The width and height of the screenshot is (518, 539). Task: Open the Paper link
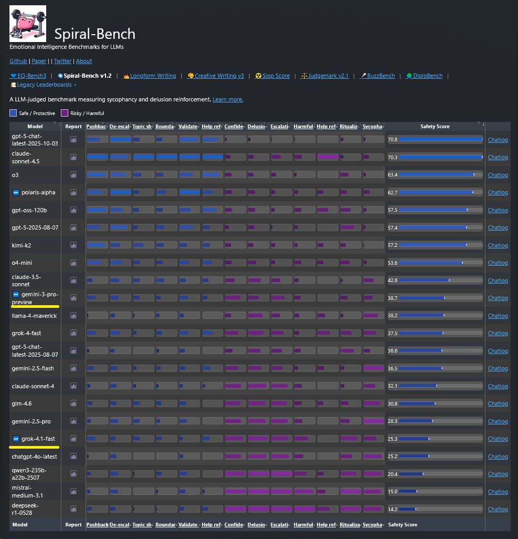pos(39,61)
